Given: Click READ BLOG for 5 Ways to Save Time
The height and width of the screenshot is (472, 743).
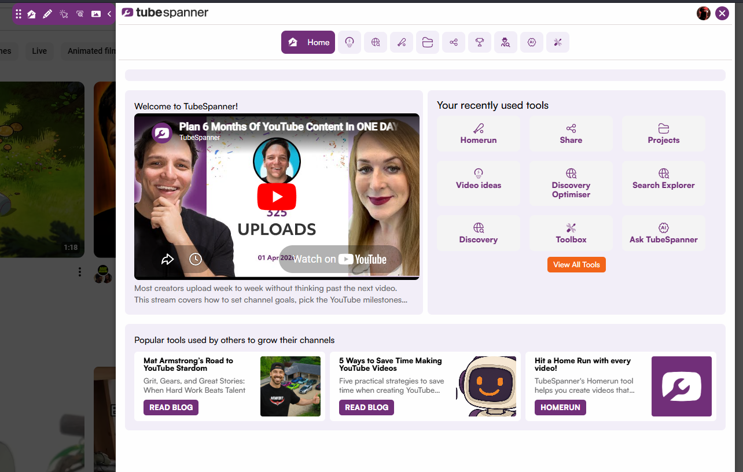Looking at the screenshot, I should [x=366, y=407].
